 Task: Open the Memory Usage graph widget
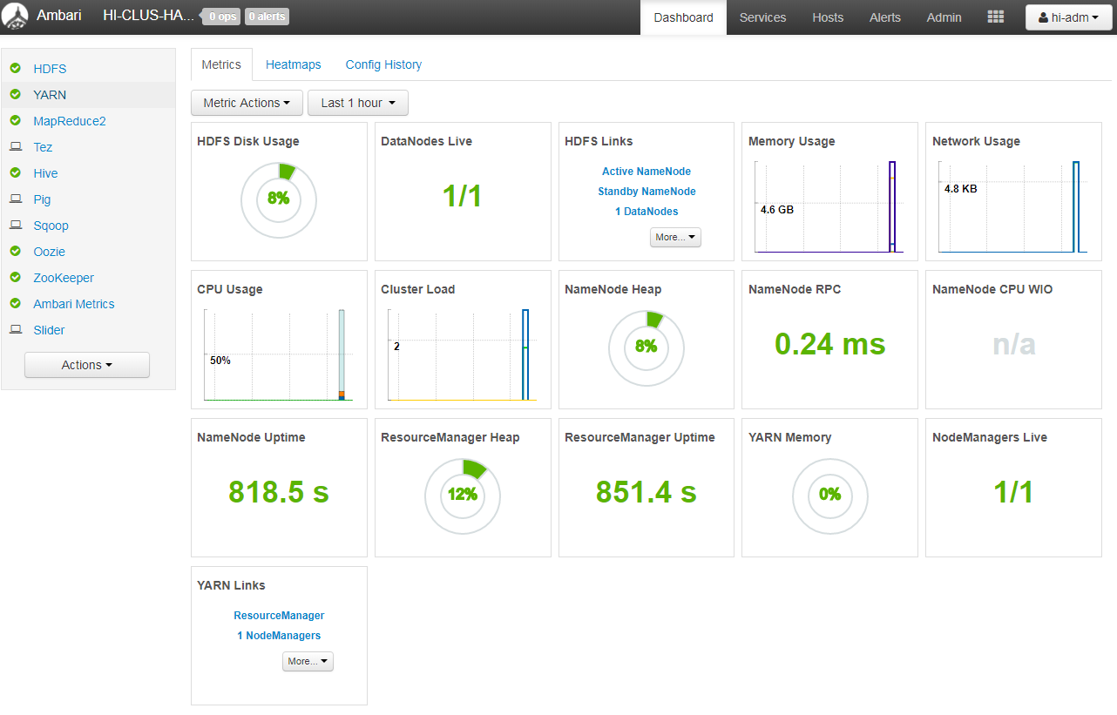click(x=829, y=206)
